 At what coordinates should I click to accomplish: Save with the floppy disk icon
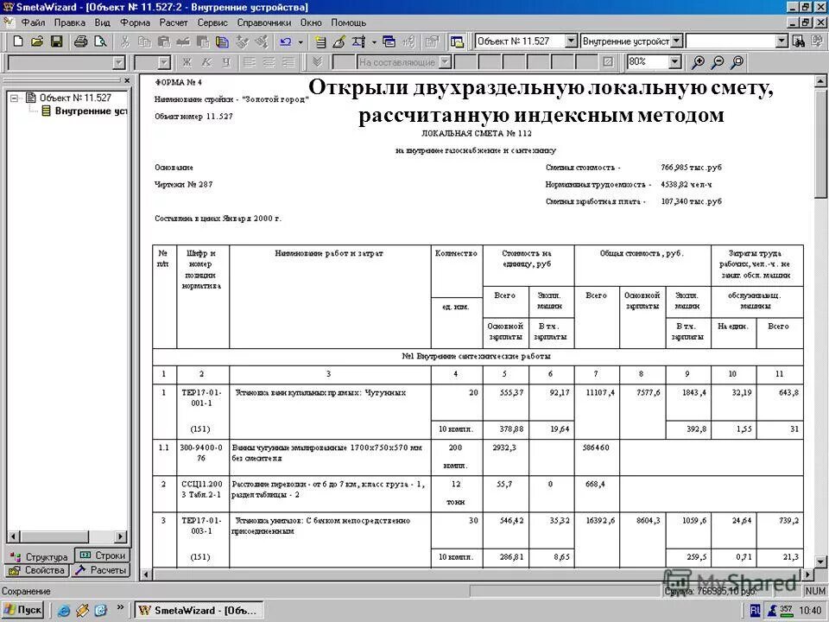click(x=57, y=41)
